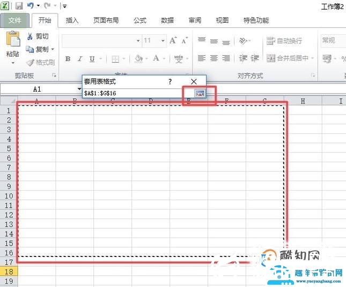Screen dimensions: 346x287
Task: Decrease font size with smaller A
Action: [x=184, y=41]
